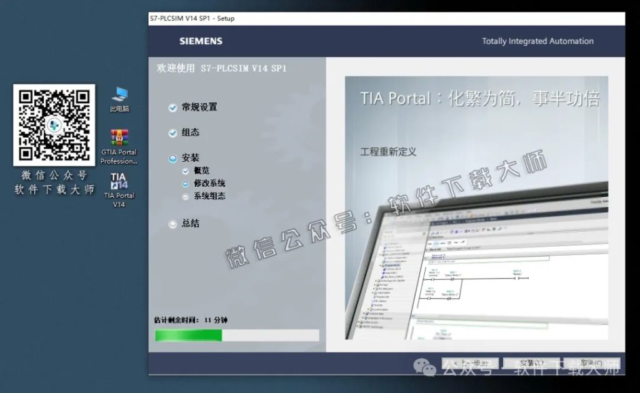Select the 安装 step in the navigation pane
The height and width of the screenshot is (393, 640).
[191, 157]
